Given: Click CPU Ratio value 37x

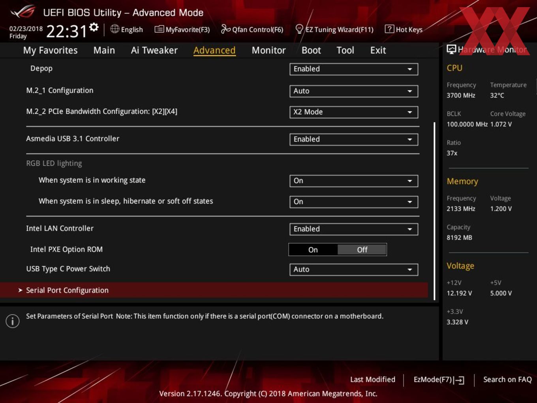Looking at the screenshot, I should tap(452, 153).
